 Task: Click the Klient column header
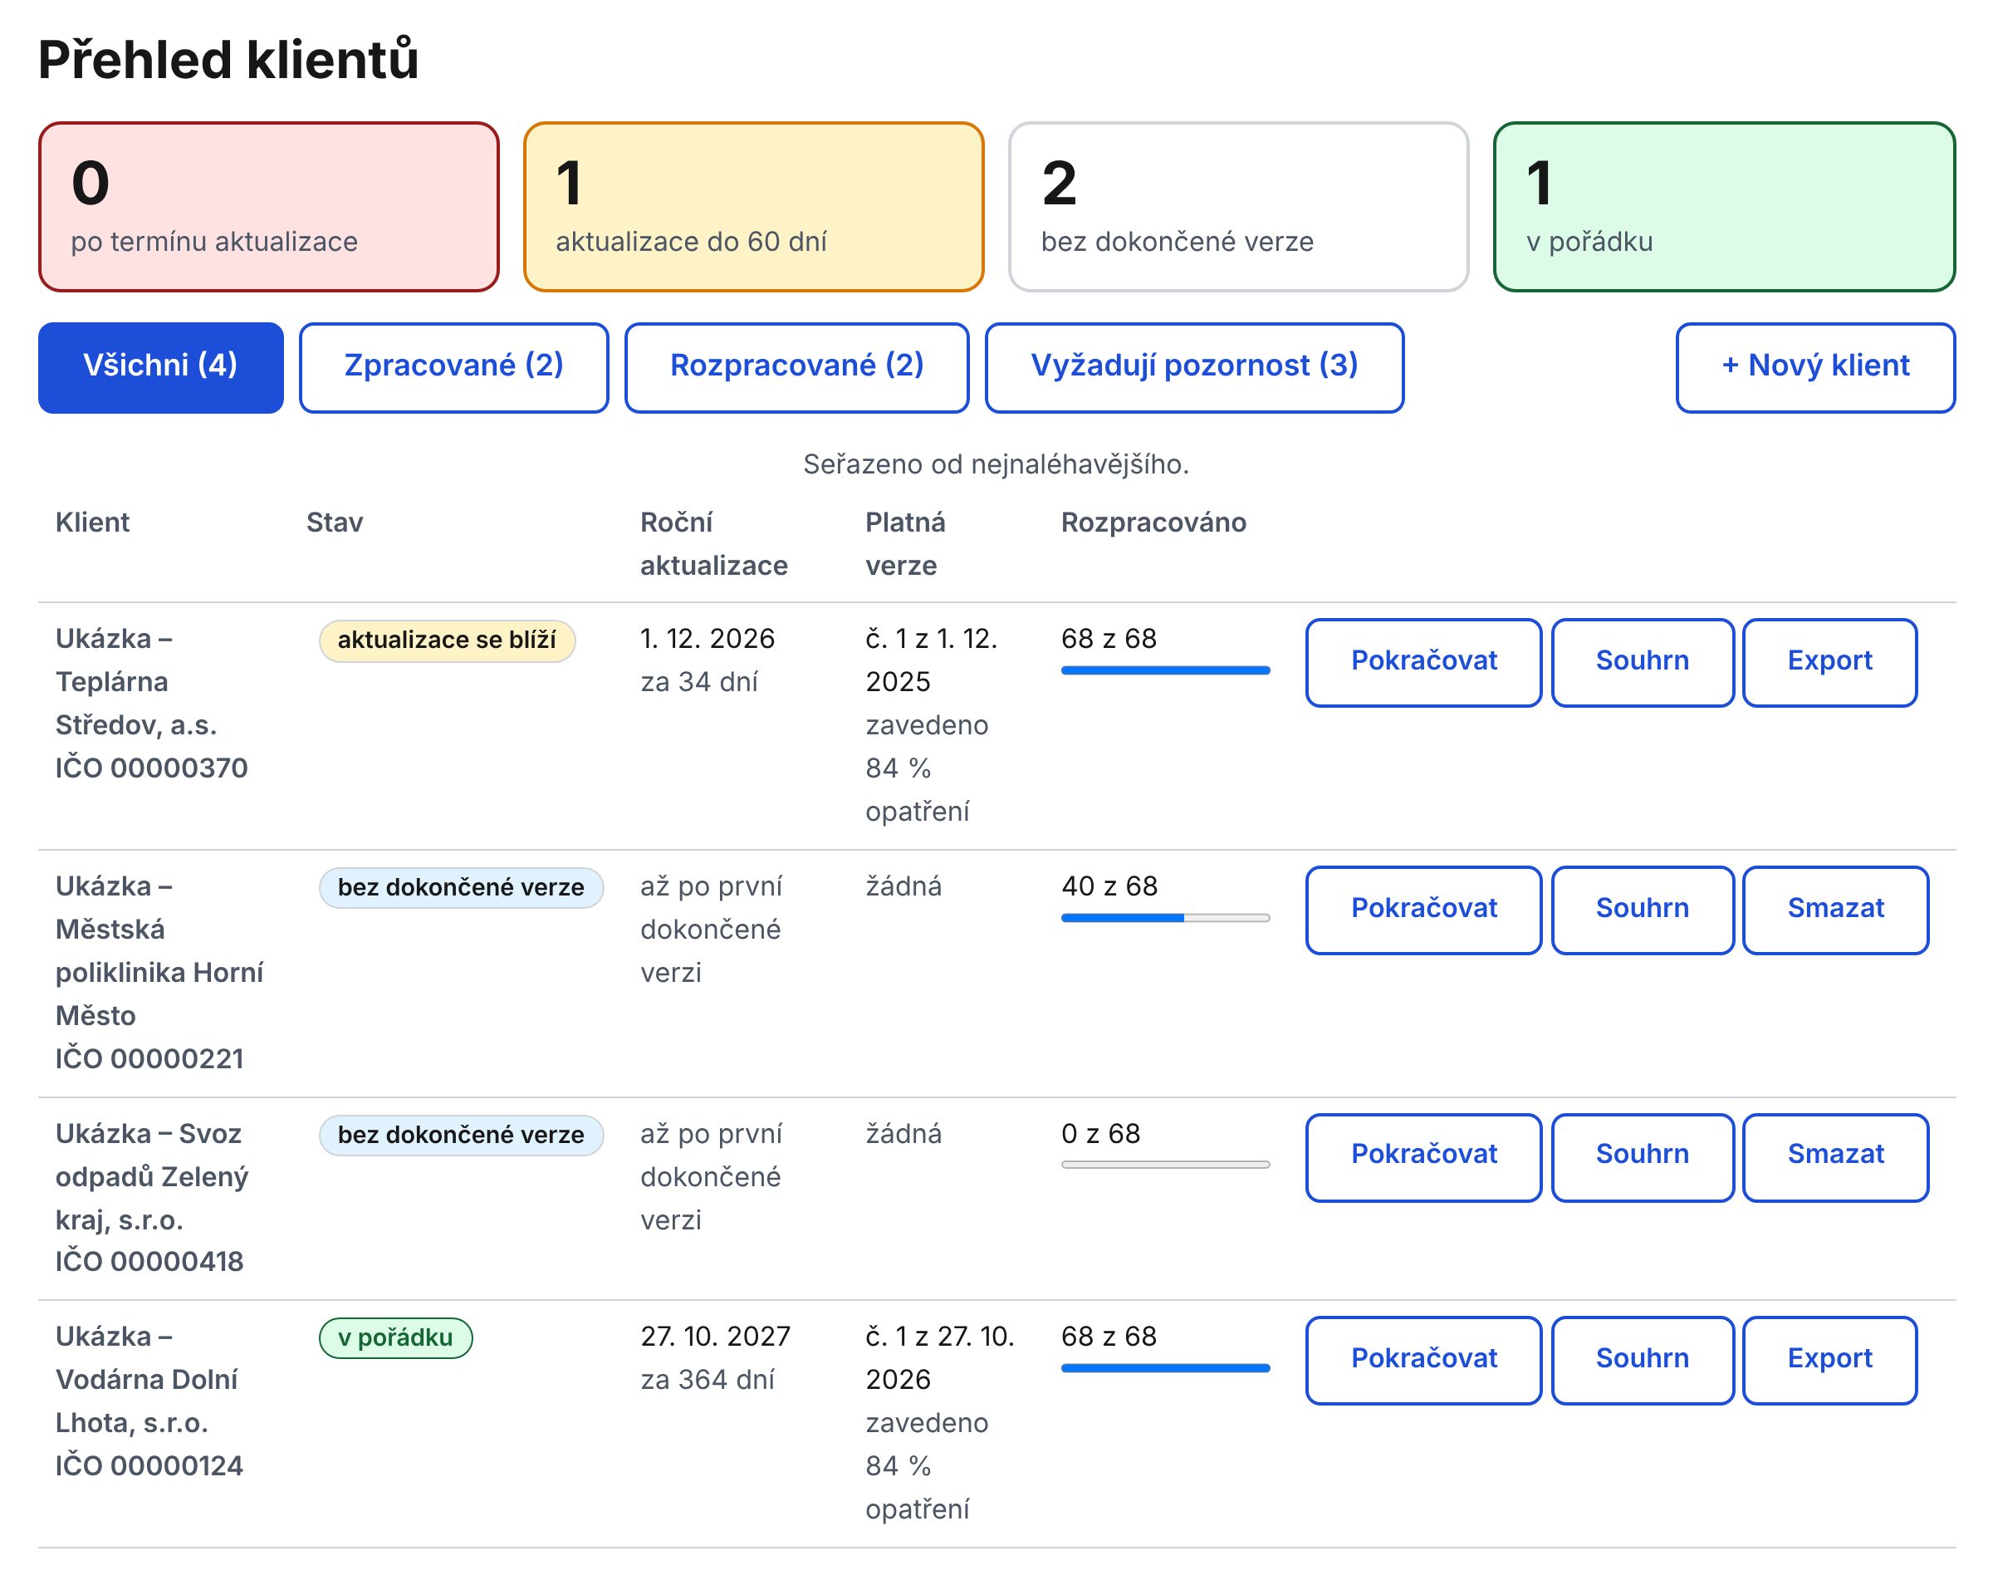pyautogui.click(x=92, y=523)
